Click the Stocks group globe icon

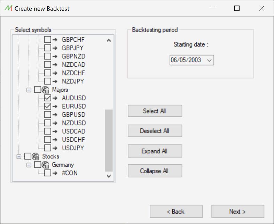[x=36, y=156]
